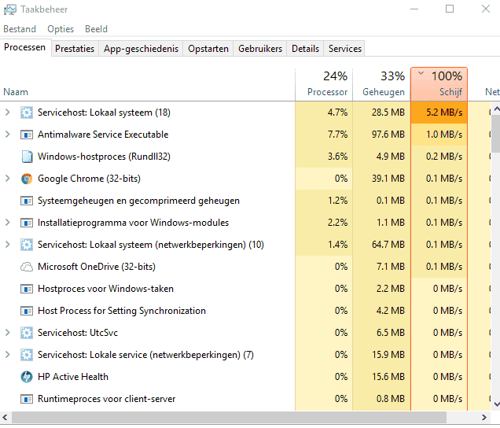
Task: Click the Servicehost: UtcSvc gear icon
Action: 27,333
